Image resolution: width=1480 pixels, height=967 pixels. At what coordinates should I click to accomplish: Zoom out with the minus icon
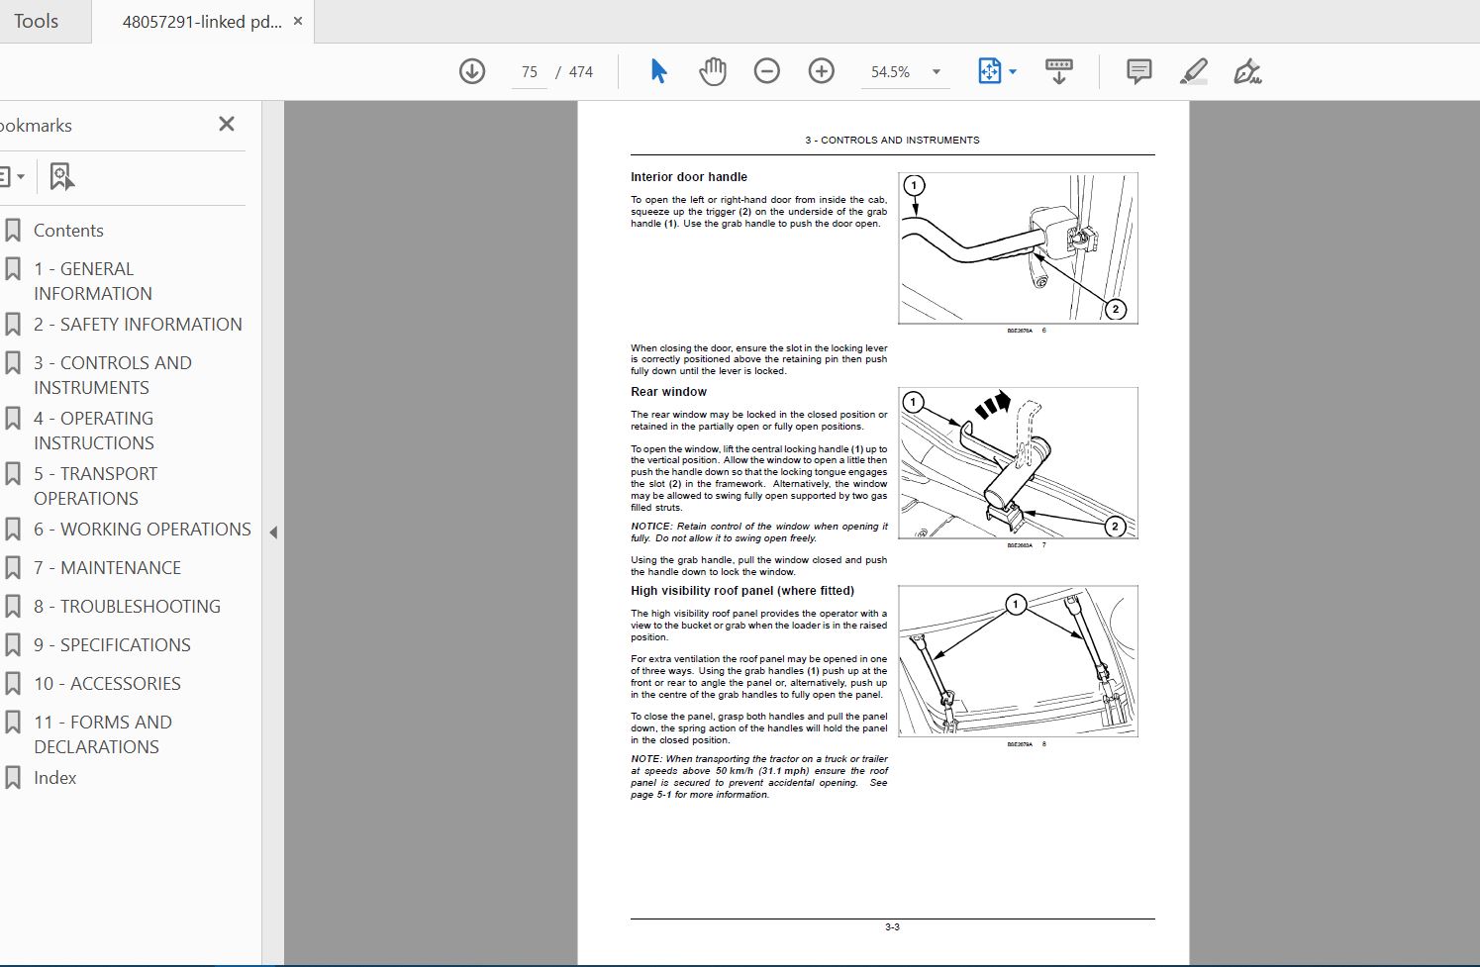(x=767, y=71)
